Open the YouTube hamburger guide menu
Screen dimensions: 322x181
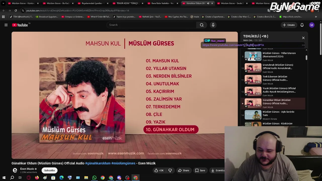click(x=6, y=25)
